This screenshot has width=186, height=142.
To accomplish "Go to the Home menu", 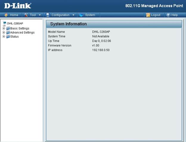I will point(14,15).
